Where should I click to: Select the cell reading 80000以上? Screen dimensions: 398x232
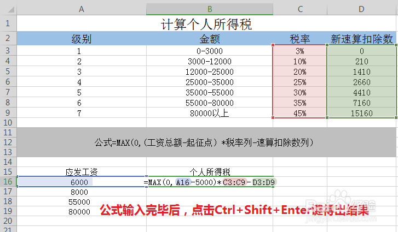(x=210, y=113)
